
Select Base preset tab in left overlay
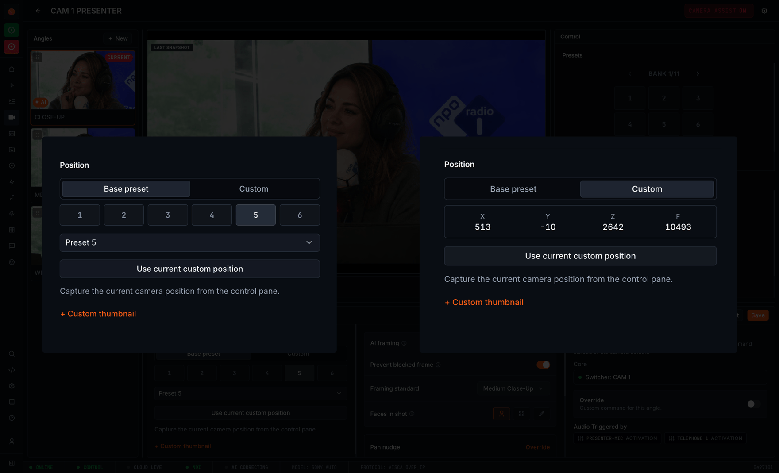pyautogui.click(x=126, y=189)
